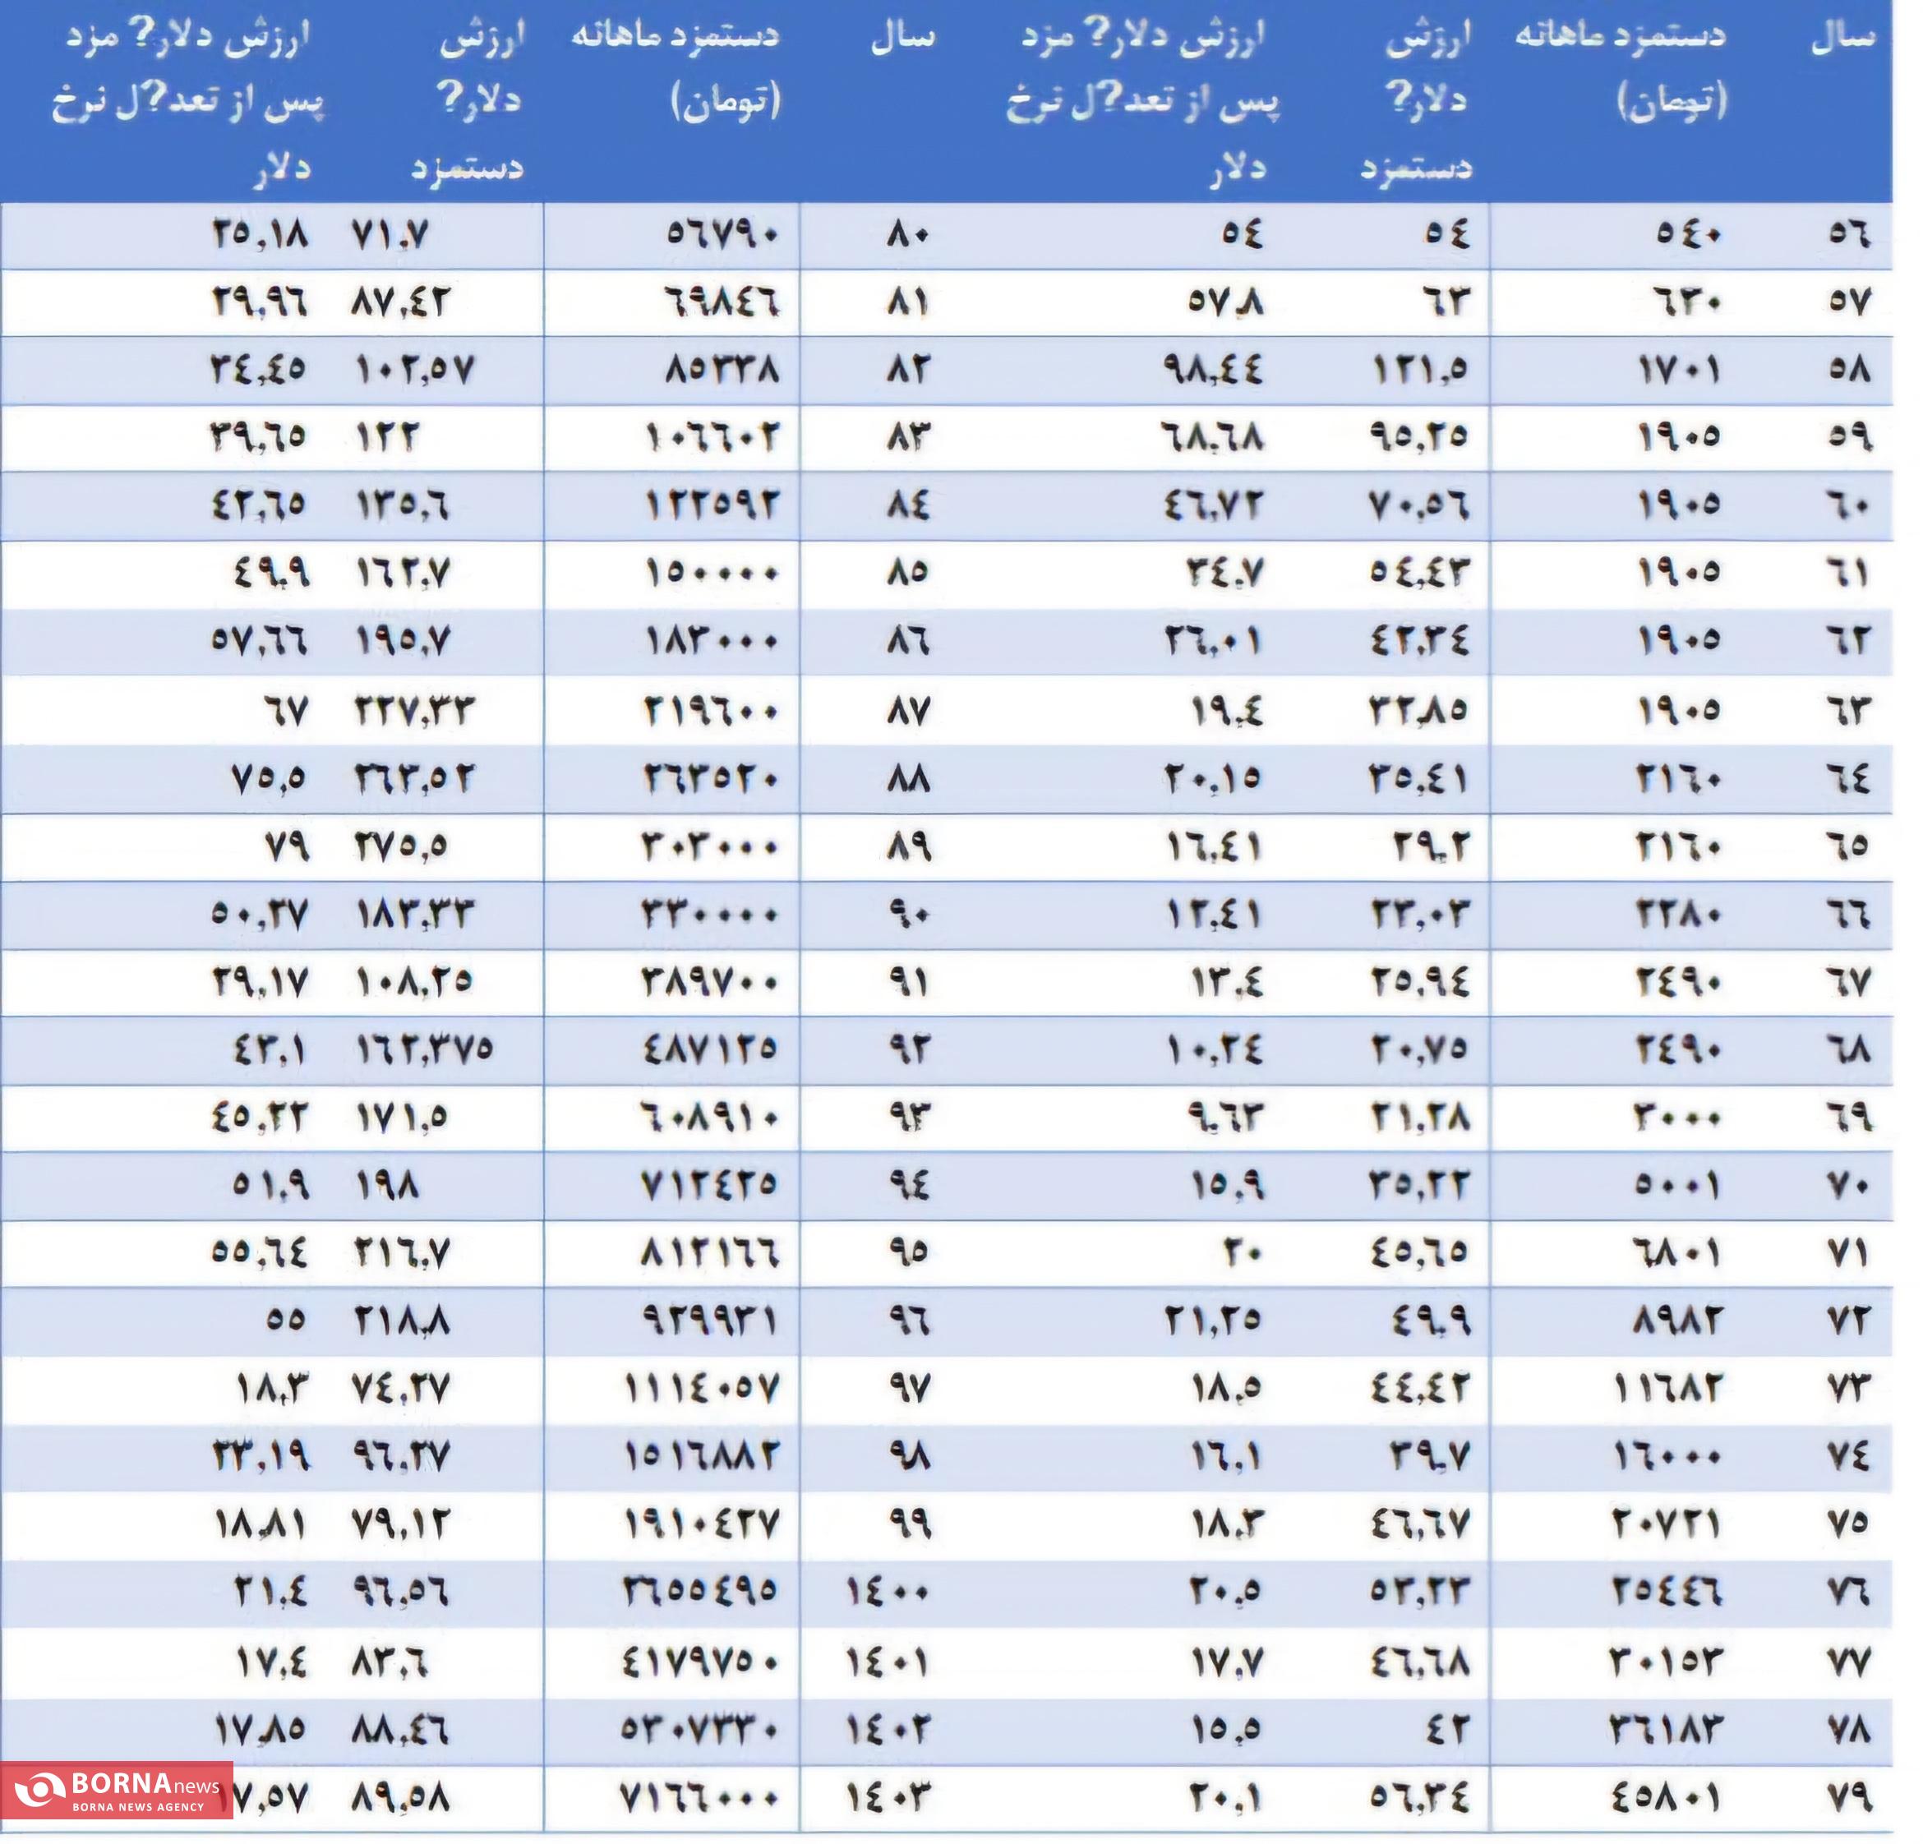Select the adjusted value ۵۷,۶۶ in row ۸۶
Image resolution: width=1923 pixels, height=1844 pixels.
coord(260,640)
